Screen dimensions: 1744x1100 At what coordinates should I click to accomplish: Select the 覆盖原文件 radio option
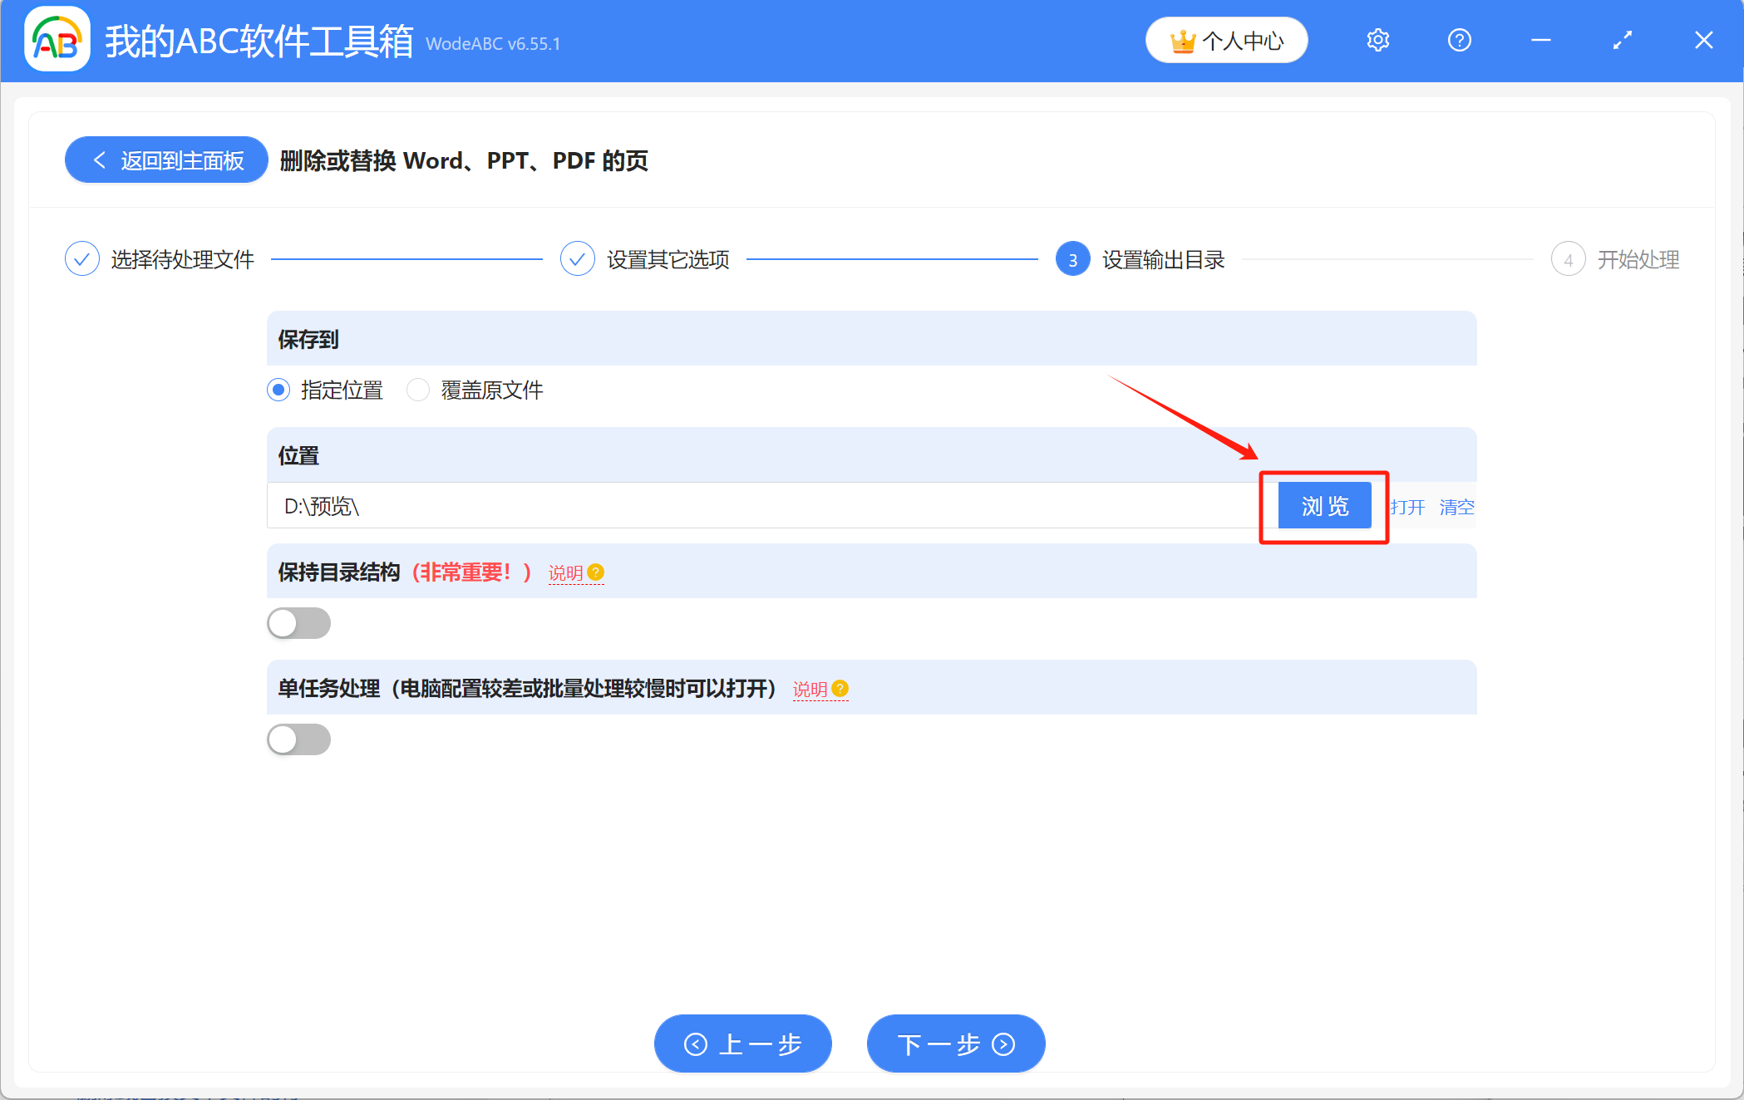418,390
